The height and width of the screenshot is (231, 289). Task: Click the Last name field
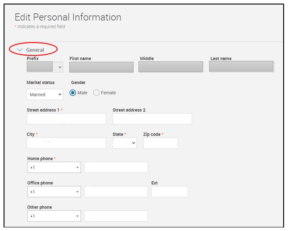(241, 67)
